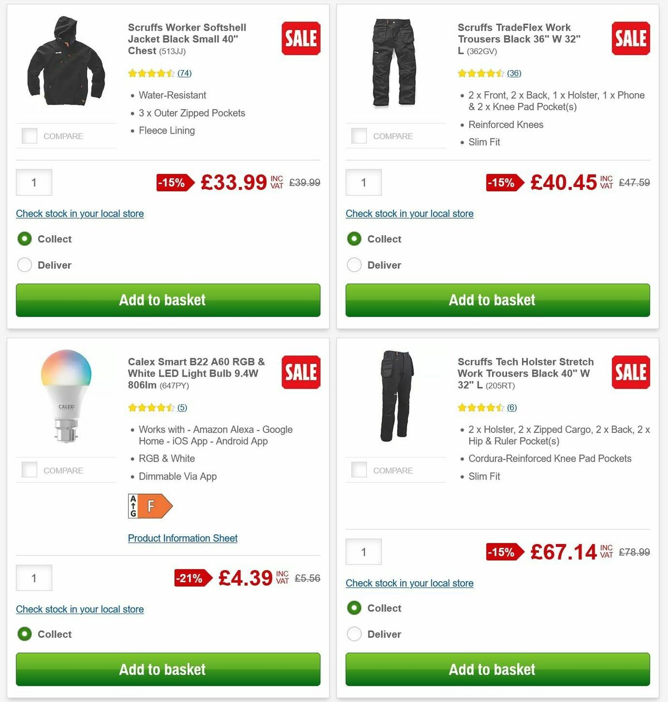Click the star rating of the Calex bulb

click(x=151, y=407)
